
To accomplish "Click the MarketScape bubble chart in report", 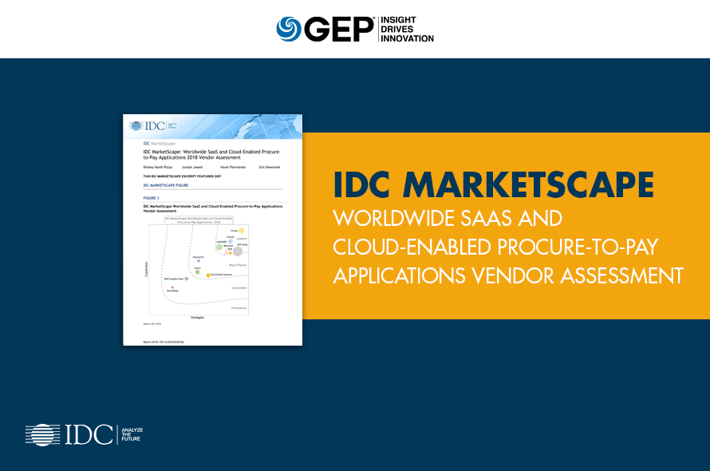I will pyautogui.click(x=199, y=270).
